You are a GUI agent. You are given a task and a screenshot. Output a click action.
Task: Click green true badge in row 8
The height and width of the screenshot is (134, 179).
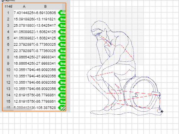click(62, 57)
